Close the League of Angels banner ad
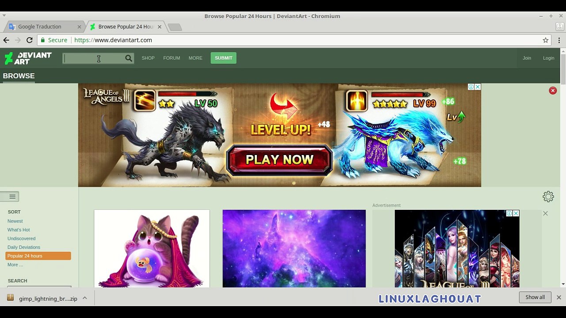 478,87
